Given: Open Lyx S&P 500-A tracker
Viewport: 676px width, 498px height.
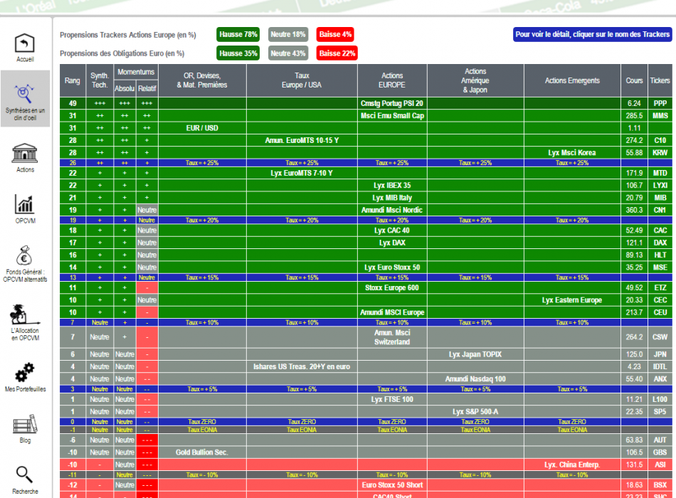Looking at the screenshot, I should click(475, 412).
